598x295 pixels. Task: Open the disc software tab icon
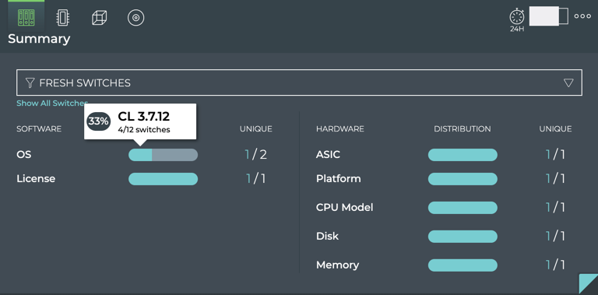pyautogui.click(x=135, y=18)
